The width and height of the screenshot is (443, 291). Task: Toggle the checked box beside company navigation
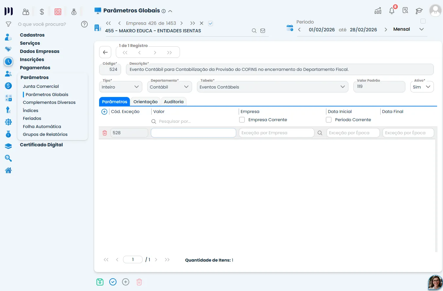pyautogui.click(x=211, y=23)
